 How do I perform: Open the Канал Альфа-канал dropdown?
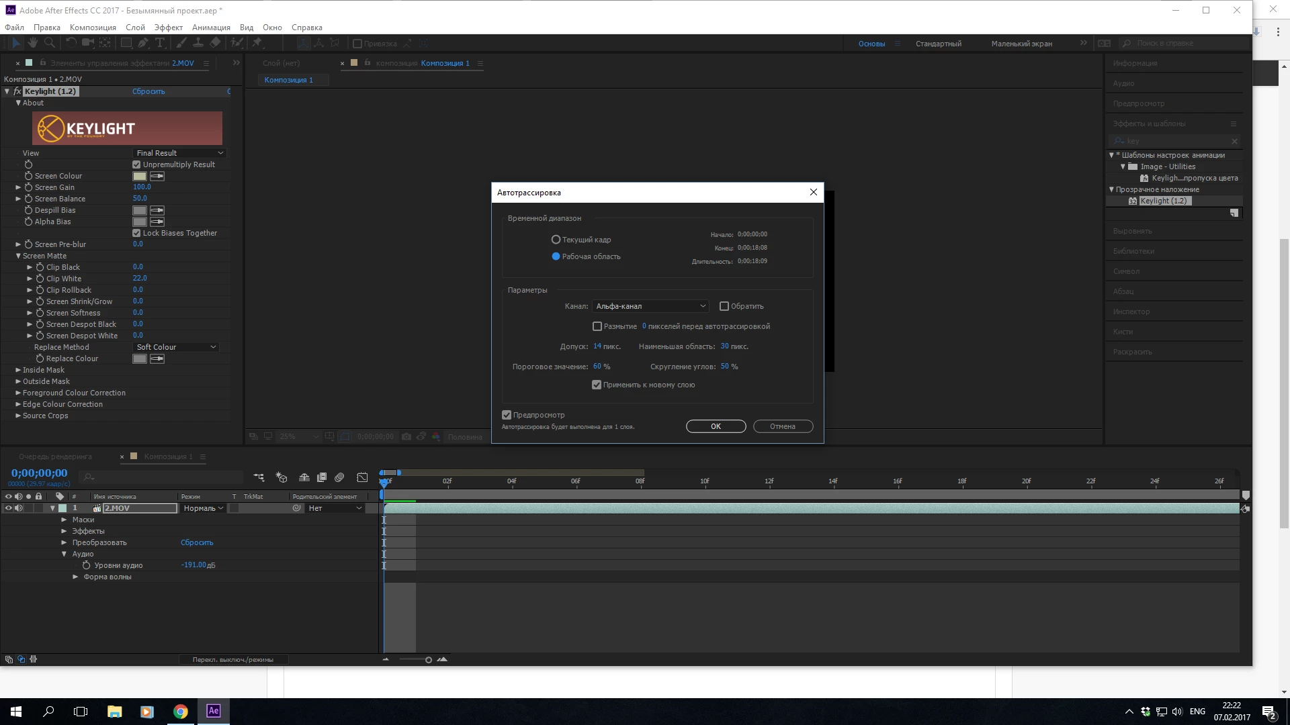[x=650, y=306]
